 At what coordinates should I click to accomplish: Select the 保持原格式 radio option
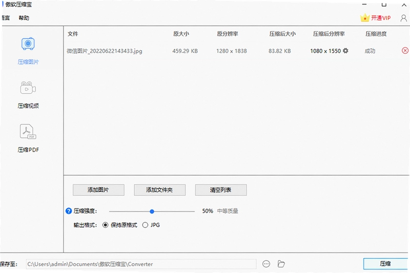coord(106,225)
